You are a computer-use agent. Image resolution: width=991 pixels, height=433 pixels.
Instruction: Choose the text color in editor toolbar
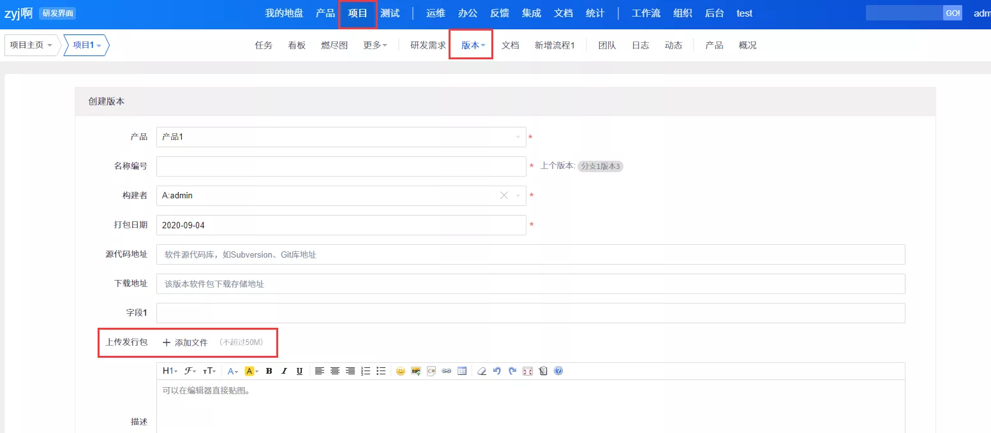[233, 371]
